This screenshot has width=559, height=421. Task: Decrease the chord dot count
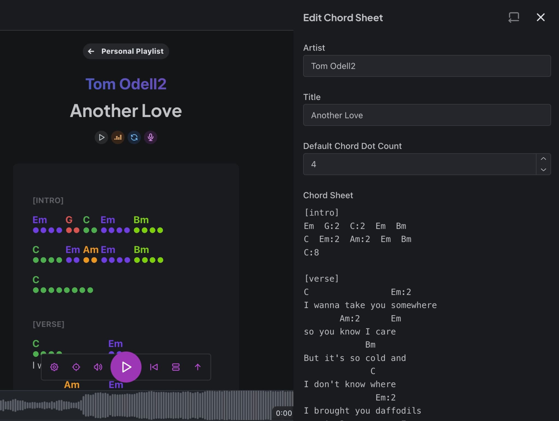pyautogui.click(x=543, y=170)
